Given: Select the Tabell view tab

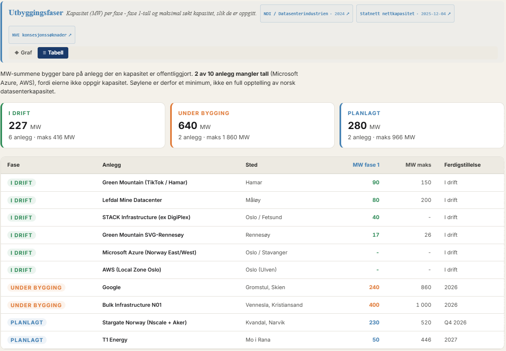Looking at the screenshot, I should pos(53,53).
